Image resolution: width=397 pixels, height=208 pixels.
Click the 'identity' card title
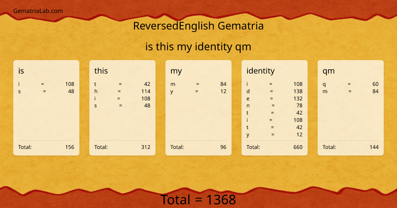click(260, 71)
